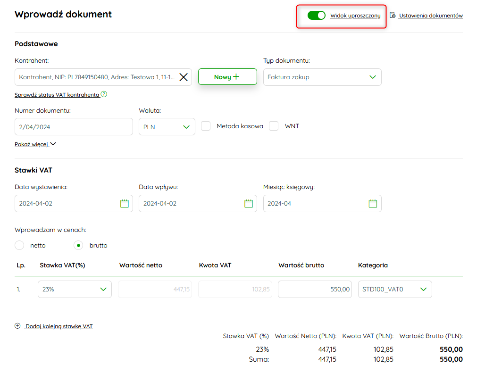Open the Waluta PLN dropdown

coord(167,127)
